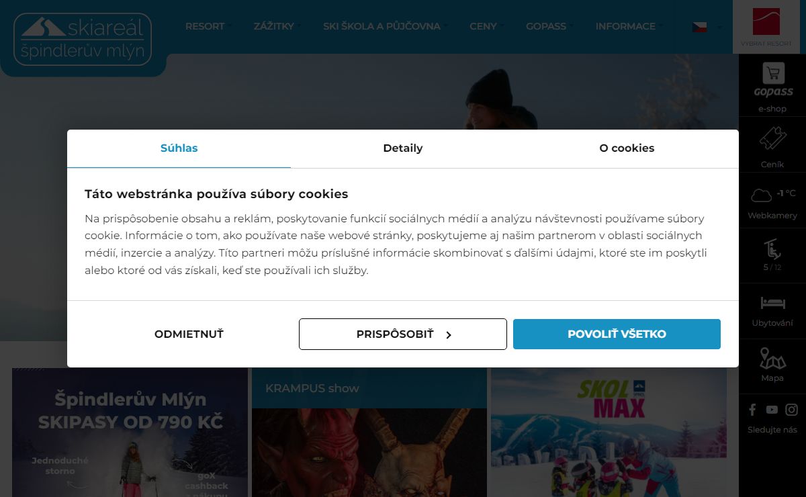This screenshot has width=806, height=497.
Task: Visit the YouTube channel icon
Action: click(x=772, y=410)
